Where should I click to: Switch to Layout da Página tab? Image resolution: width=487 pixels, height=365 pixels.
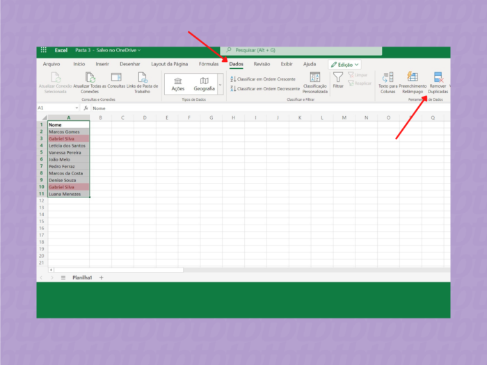[x=169, y=64]
